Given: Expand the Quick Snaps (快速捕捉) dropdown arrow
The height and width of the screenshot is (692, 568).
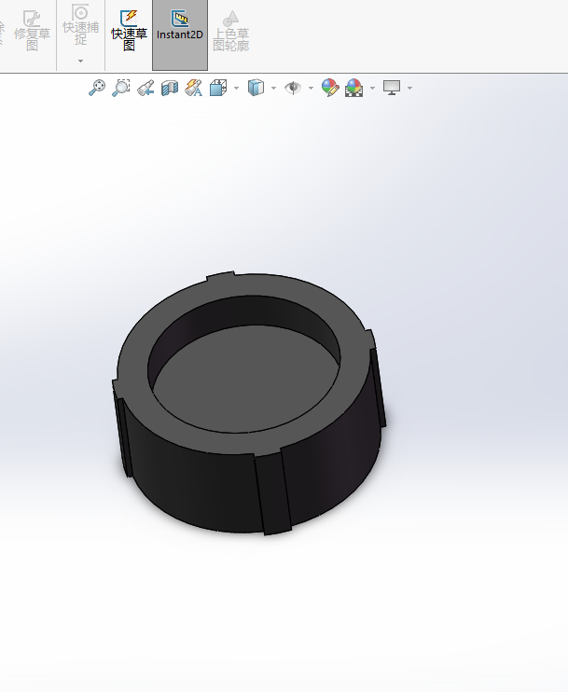Looking at the screenshot, I should (x=80, y=61).
